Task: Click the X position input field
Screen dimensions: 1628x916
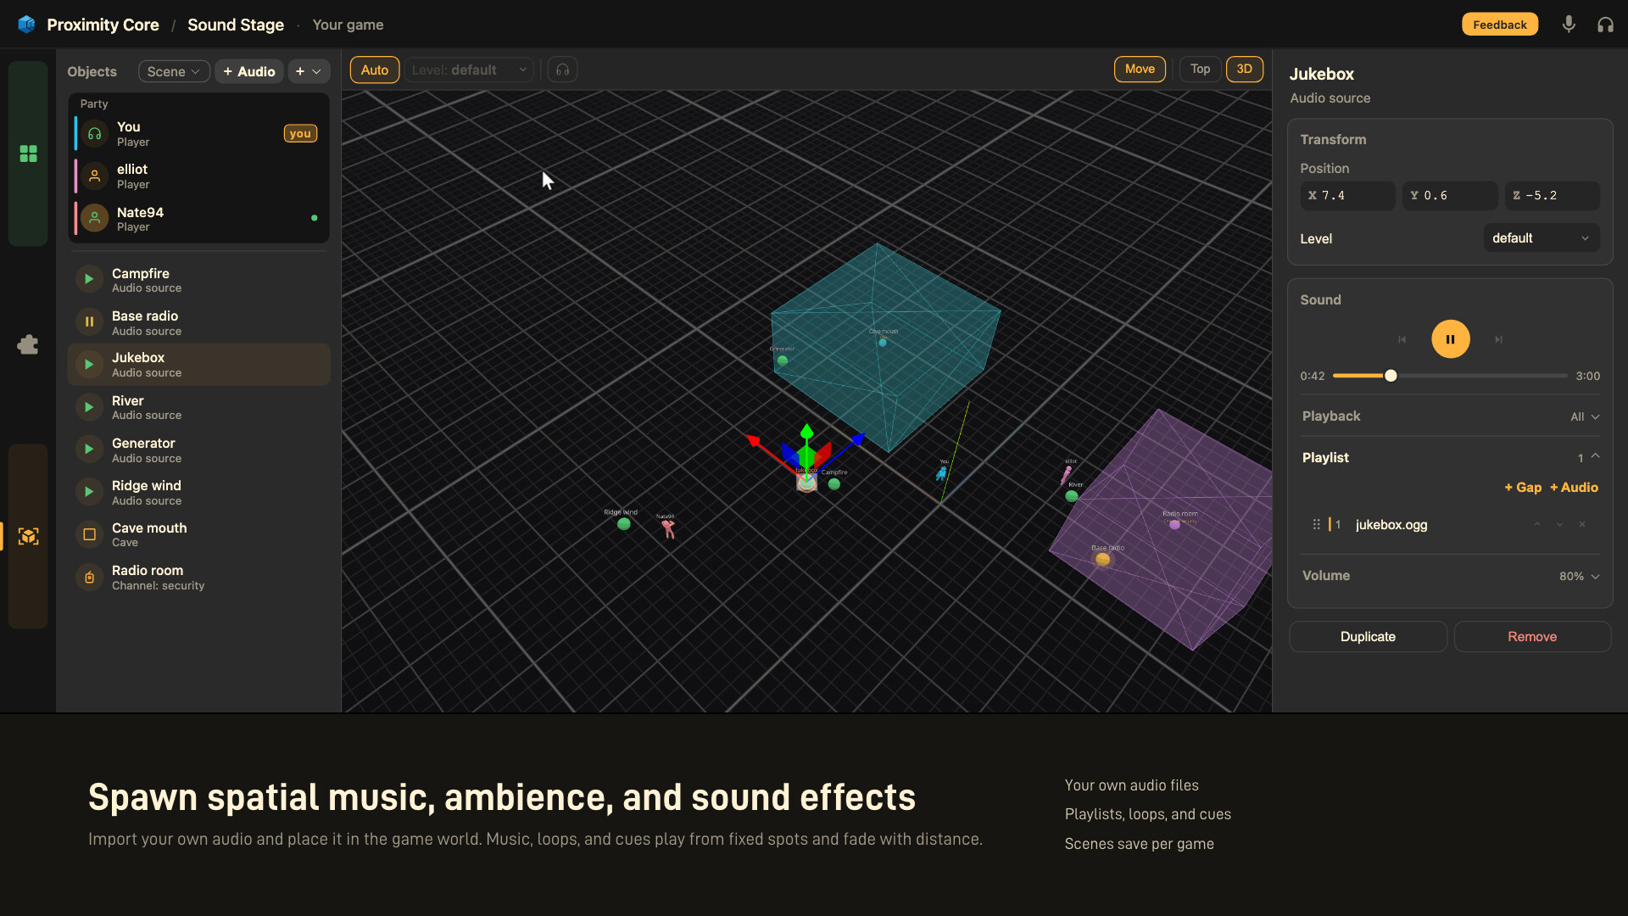Action: point(1347,196)
